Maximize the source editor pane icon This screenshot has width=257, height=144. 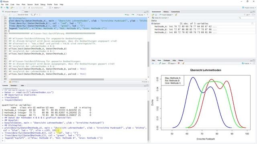pos(147,12)
